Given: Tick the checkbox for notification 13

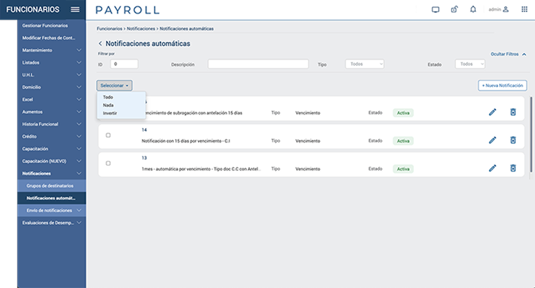Looking at the screenshot, I should coord(108,163).
